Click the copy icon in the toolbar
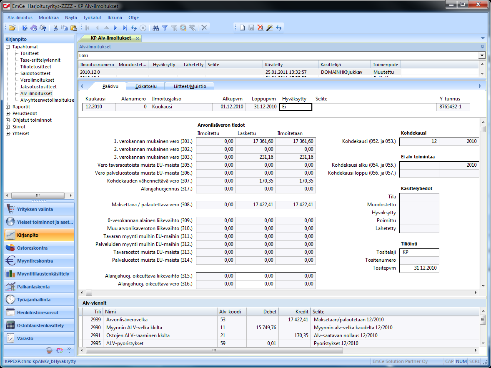 [65, 28]
